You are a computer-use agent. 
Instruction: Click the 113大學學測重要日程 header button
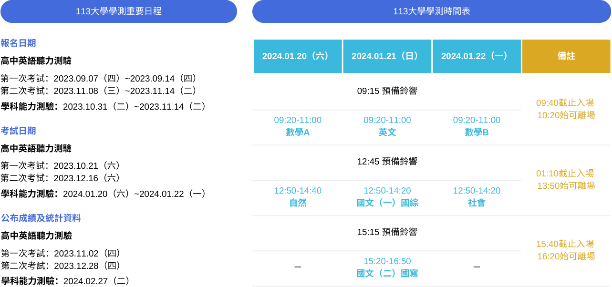coord(119,11)
